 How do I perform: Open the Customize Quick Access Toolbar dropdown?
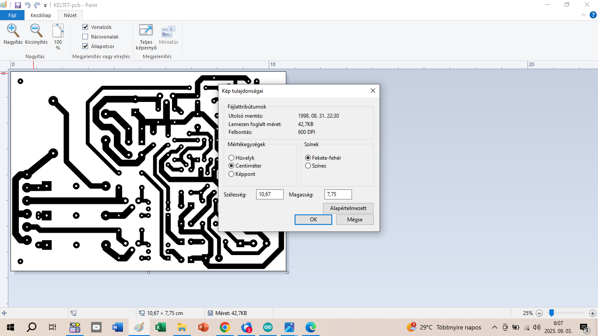(x=45, y=6)
